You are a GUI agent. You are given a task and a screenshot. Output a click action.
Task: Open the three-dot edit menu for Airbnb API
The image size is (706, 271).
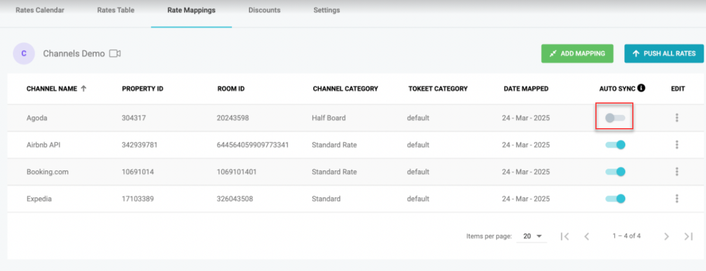pos(677,145)
